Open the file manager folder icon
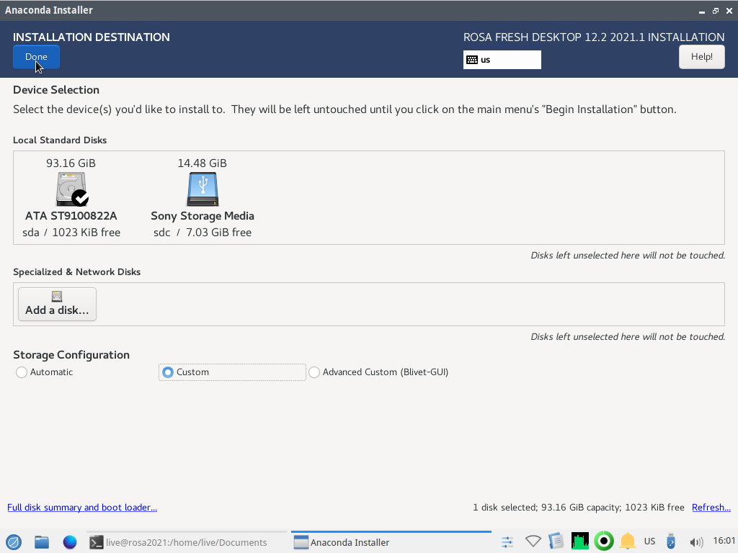The image size is (738, 553). click(x=42, y=542)
